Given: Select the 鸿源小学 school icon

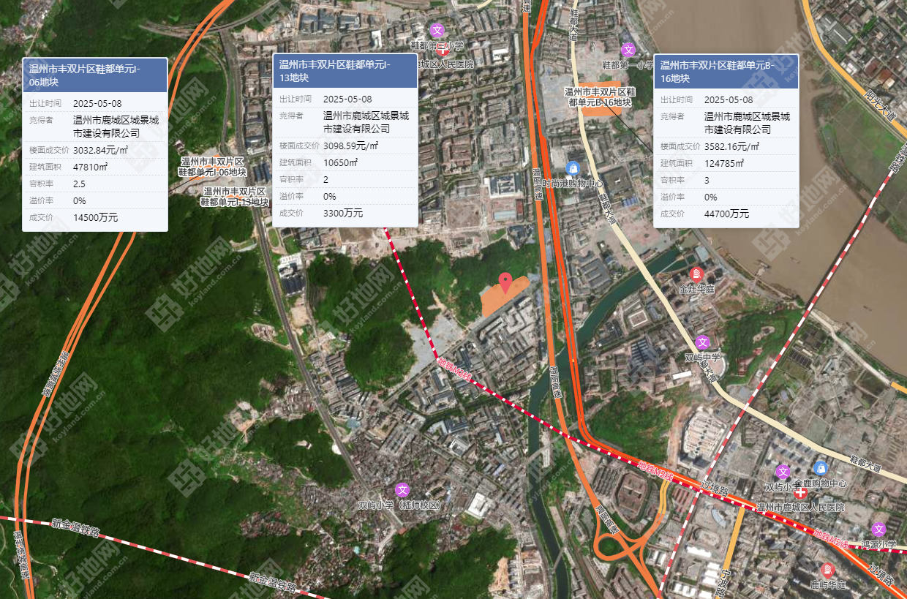Looking at the screenshot, I should (878, 530).
